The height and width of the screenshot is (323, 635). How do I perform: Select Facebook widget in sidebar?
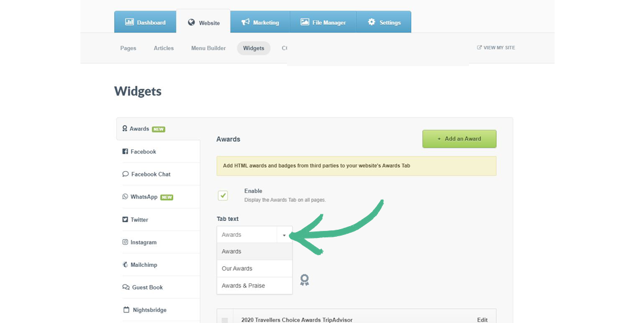(x=144, y=152)
